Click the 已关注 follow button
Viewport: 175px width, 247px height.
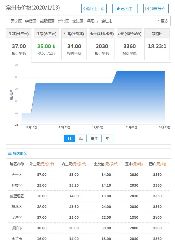(x=125, y=9)
